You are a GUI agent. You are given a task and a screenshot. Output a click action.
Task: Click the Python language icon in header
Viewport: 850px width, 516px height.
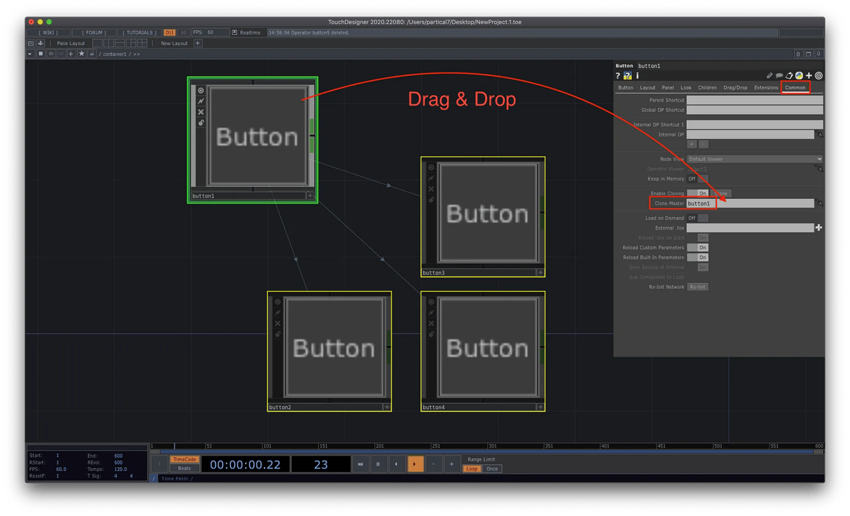click(x=799, y=76)
